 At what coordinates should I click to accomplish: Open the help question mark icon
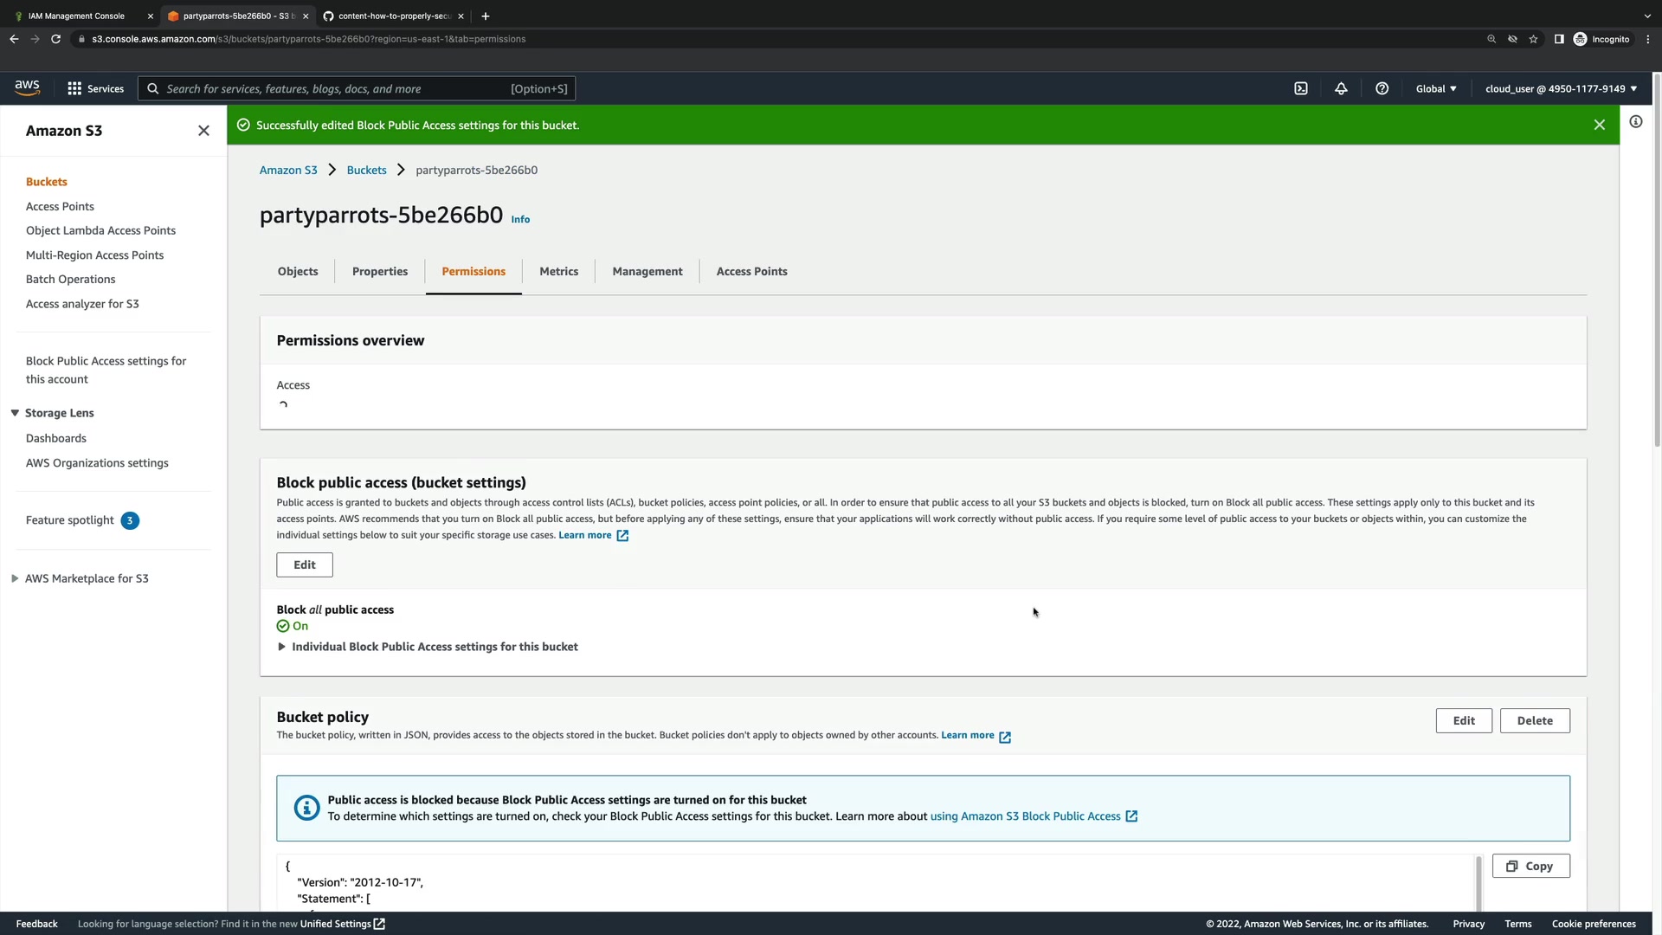tap(1382, 88)
